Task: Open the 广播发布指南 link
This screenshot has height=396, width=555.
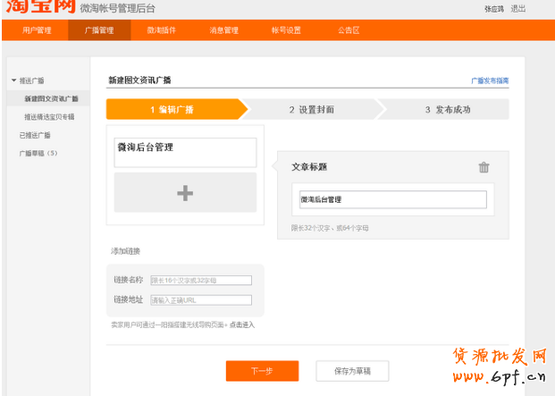Action: (x=490, y=80)
